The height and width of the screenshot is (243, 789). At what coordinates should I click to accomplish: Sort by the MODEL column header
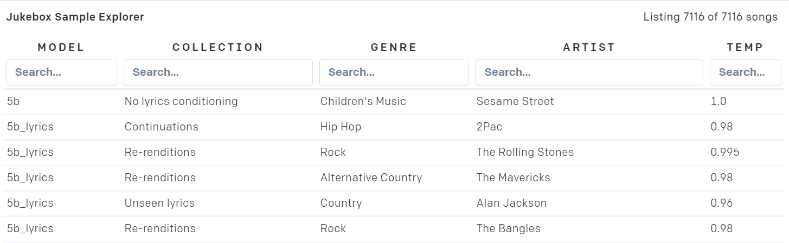pos(61,47)
